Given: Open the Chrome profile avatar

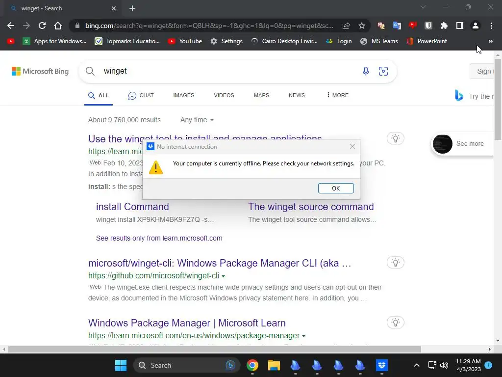Looking at the screenshot, I should point(476,26).
